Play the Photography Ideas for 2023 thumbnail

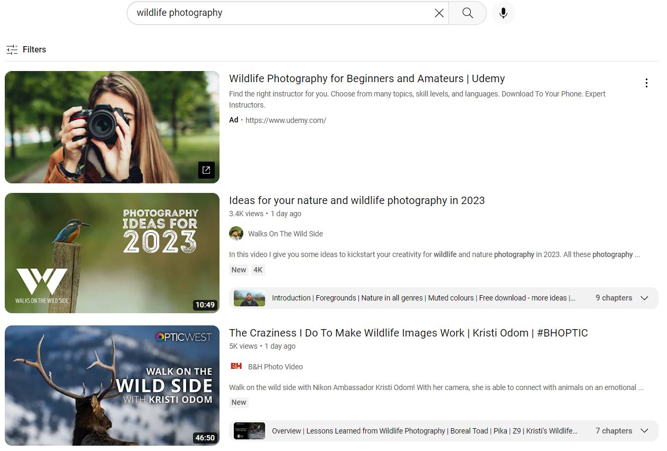[112, 253]
